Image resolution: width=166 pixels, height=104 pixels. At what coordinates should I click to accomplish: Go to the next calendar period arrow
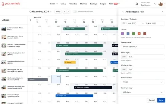(x=68, y=11)
